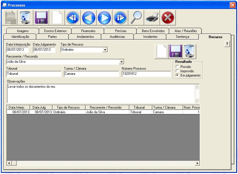Click the Tipo de Recurso column header
The image size is (238, 174).
[x=69, y=107]
